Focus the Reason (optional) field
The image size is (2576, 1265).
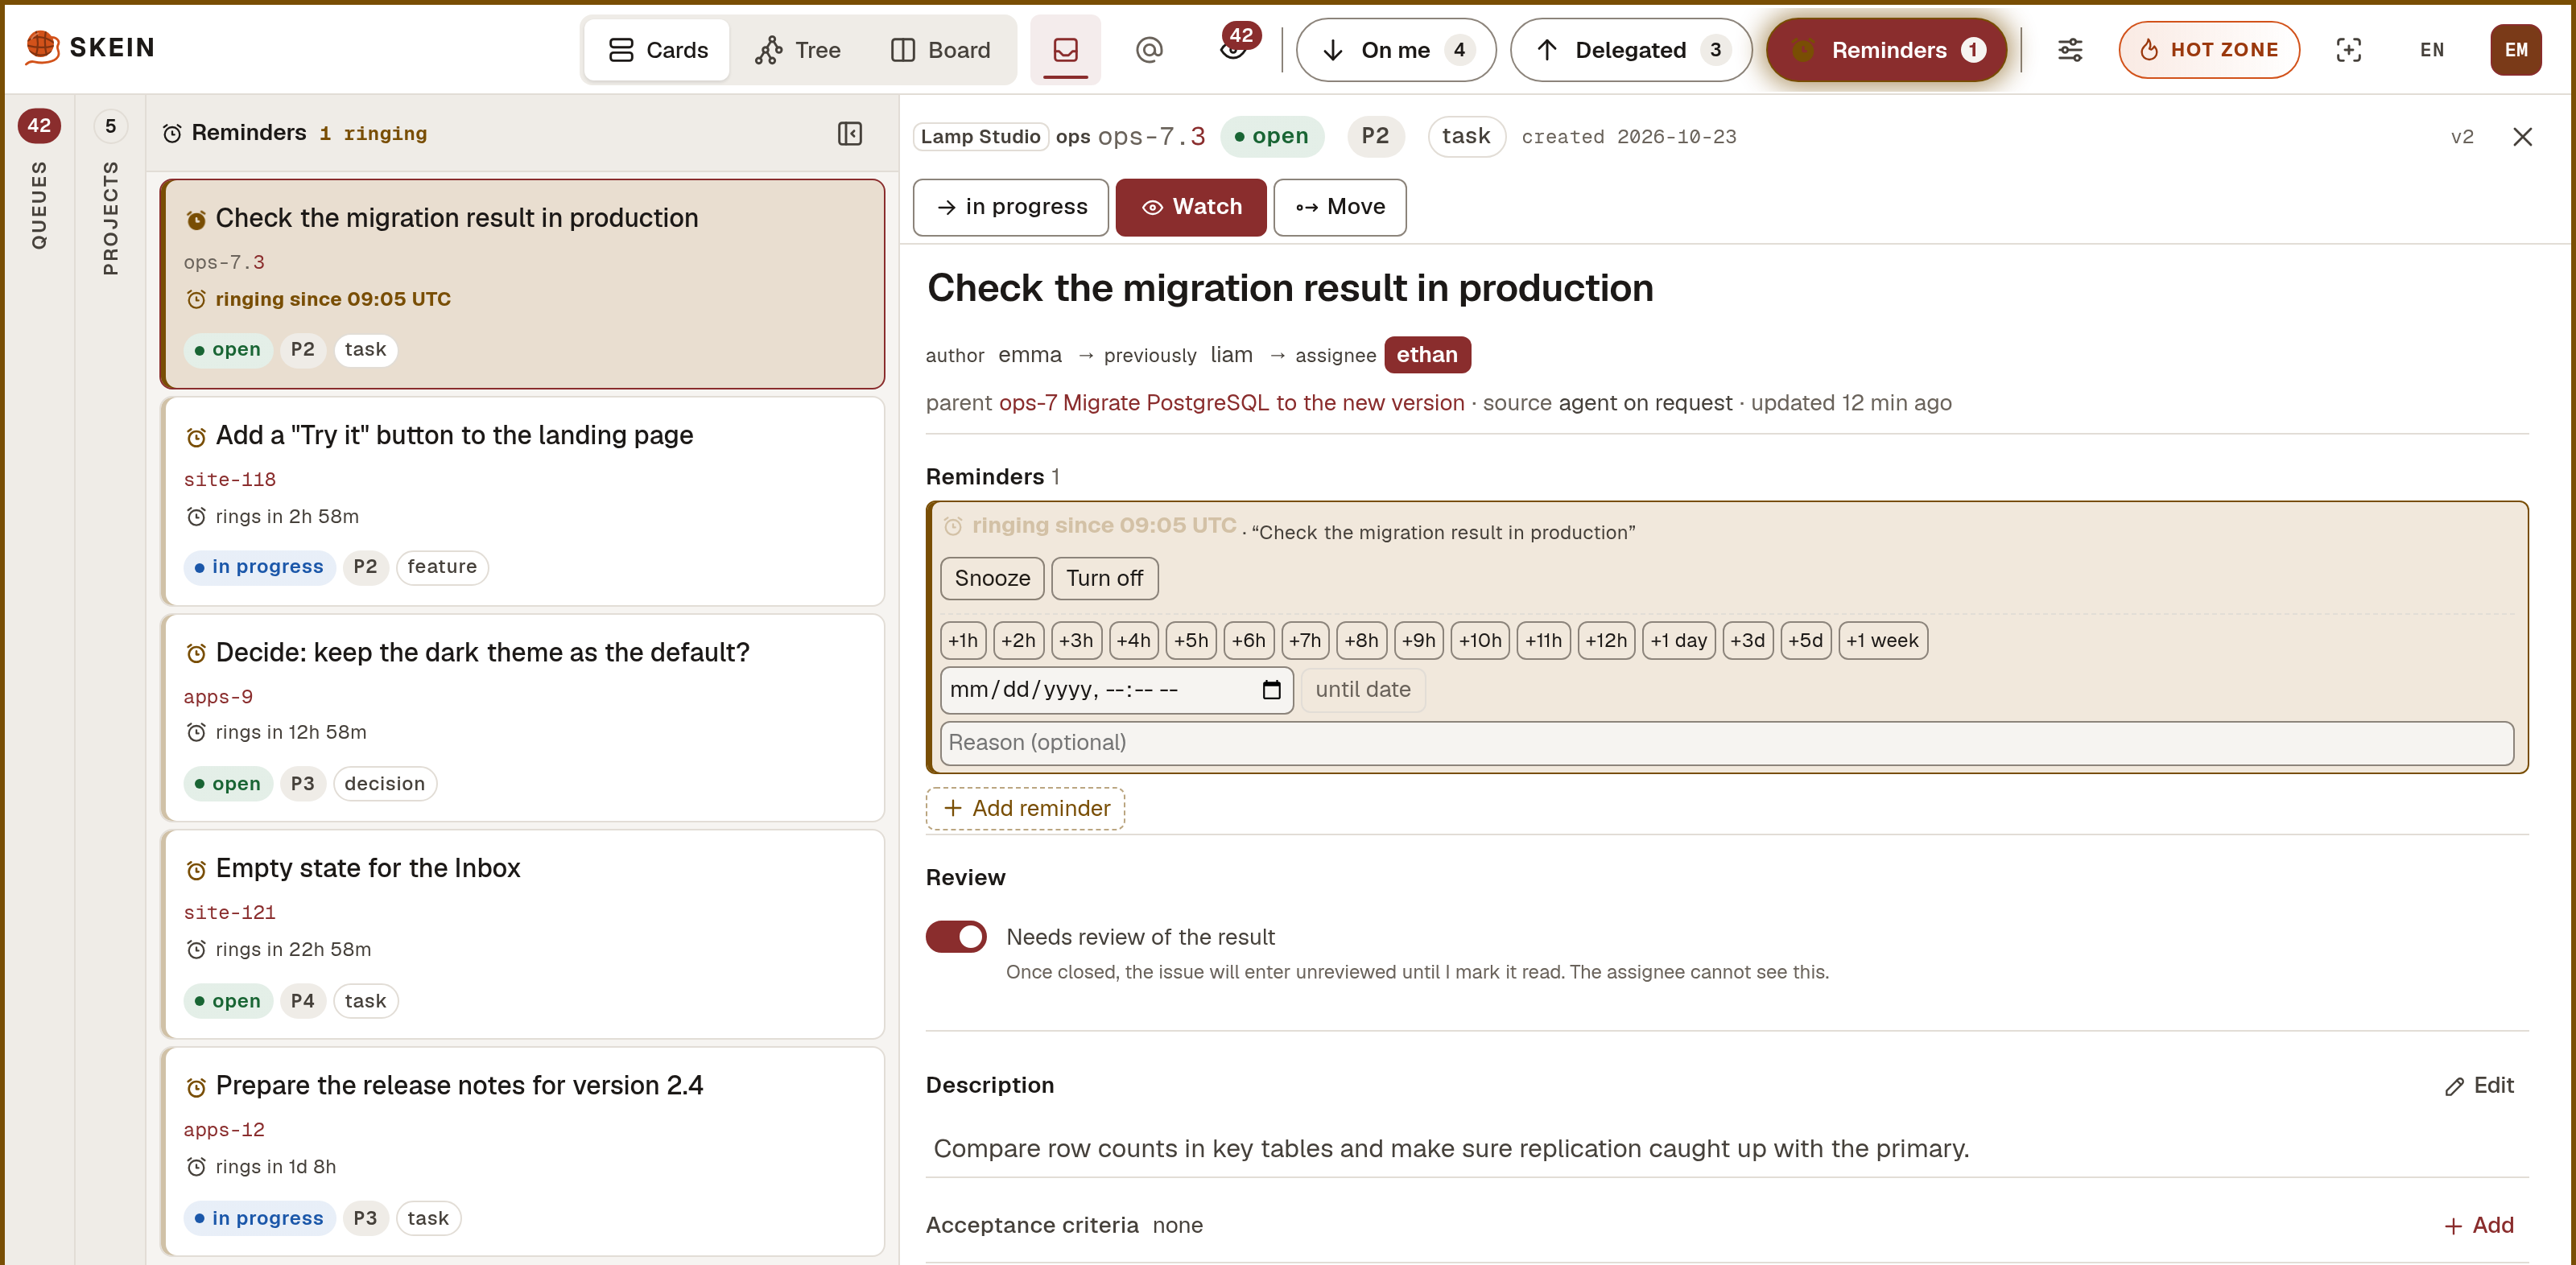point(1726,743)
